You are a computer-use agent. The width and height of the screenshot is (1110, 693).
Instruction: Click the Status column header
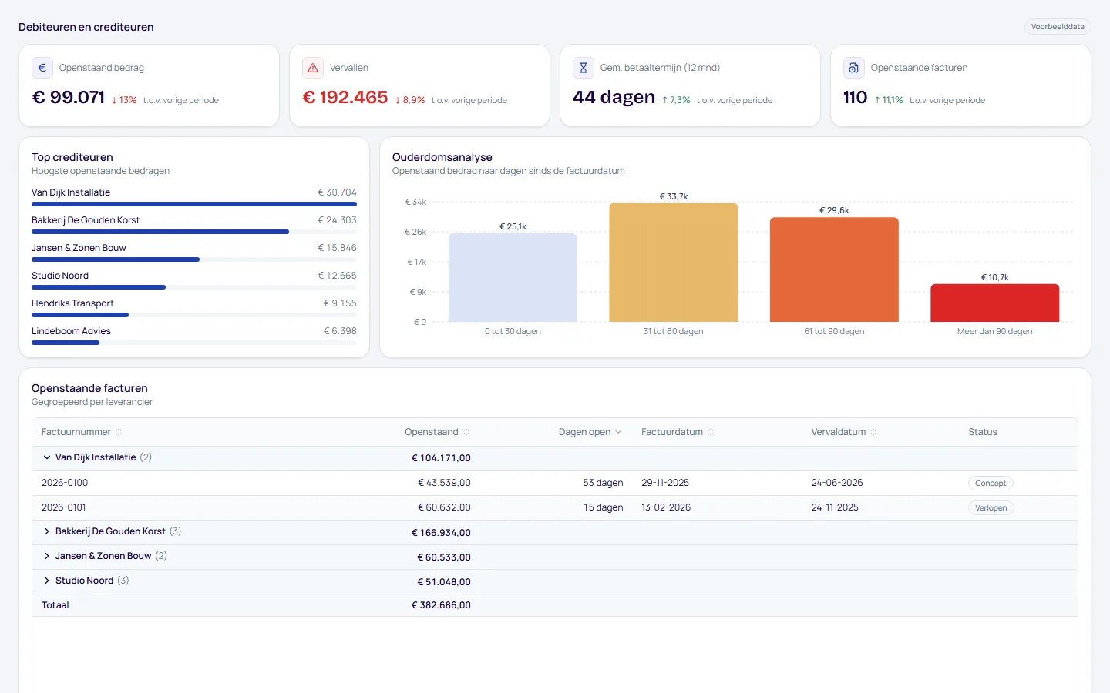coord(983,432)
